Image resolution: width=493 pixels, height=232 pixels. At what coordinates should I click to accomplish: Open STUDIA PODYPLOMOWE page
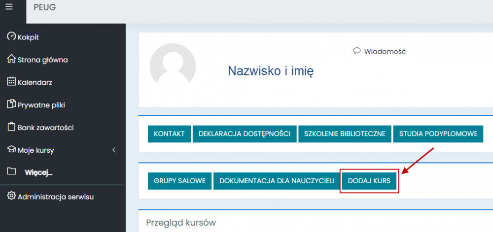[438, 133]
